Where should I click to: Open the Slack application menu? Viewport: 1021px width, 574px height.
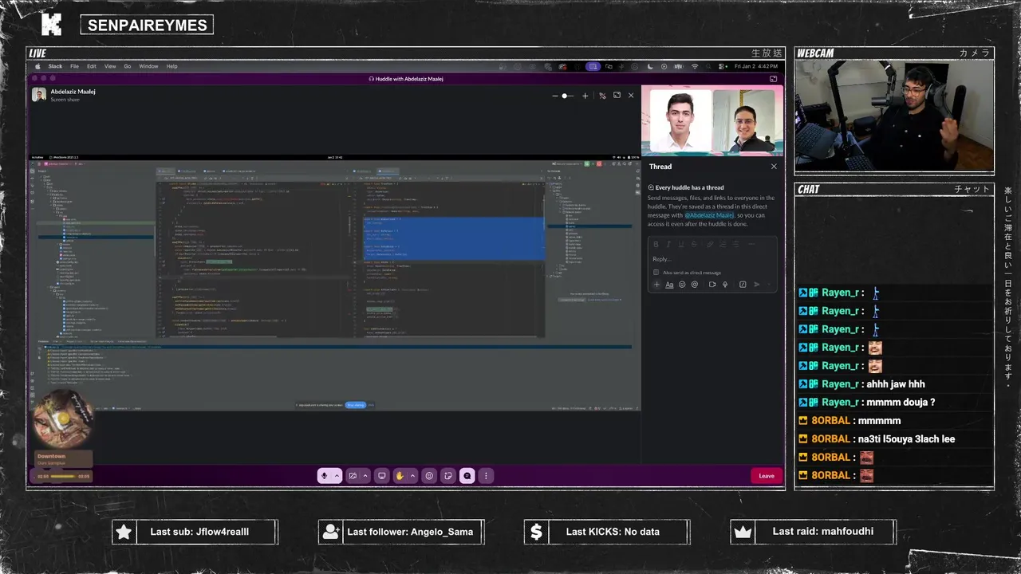[55, 66]
